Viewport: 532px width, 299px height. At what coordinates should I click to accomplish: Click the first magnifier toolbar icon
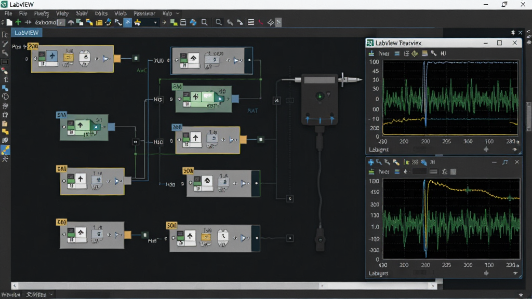point(204,22)
